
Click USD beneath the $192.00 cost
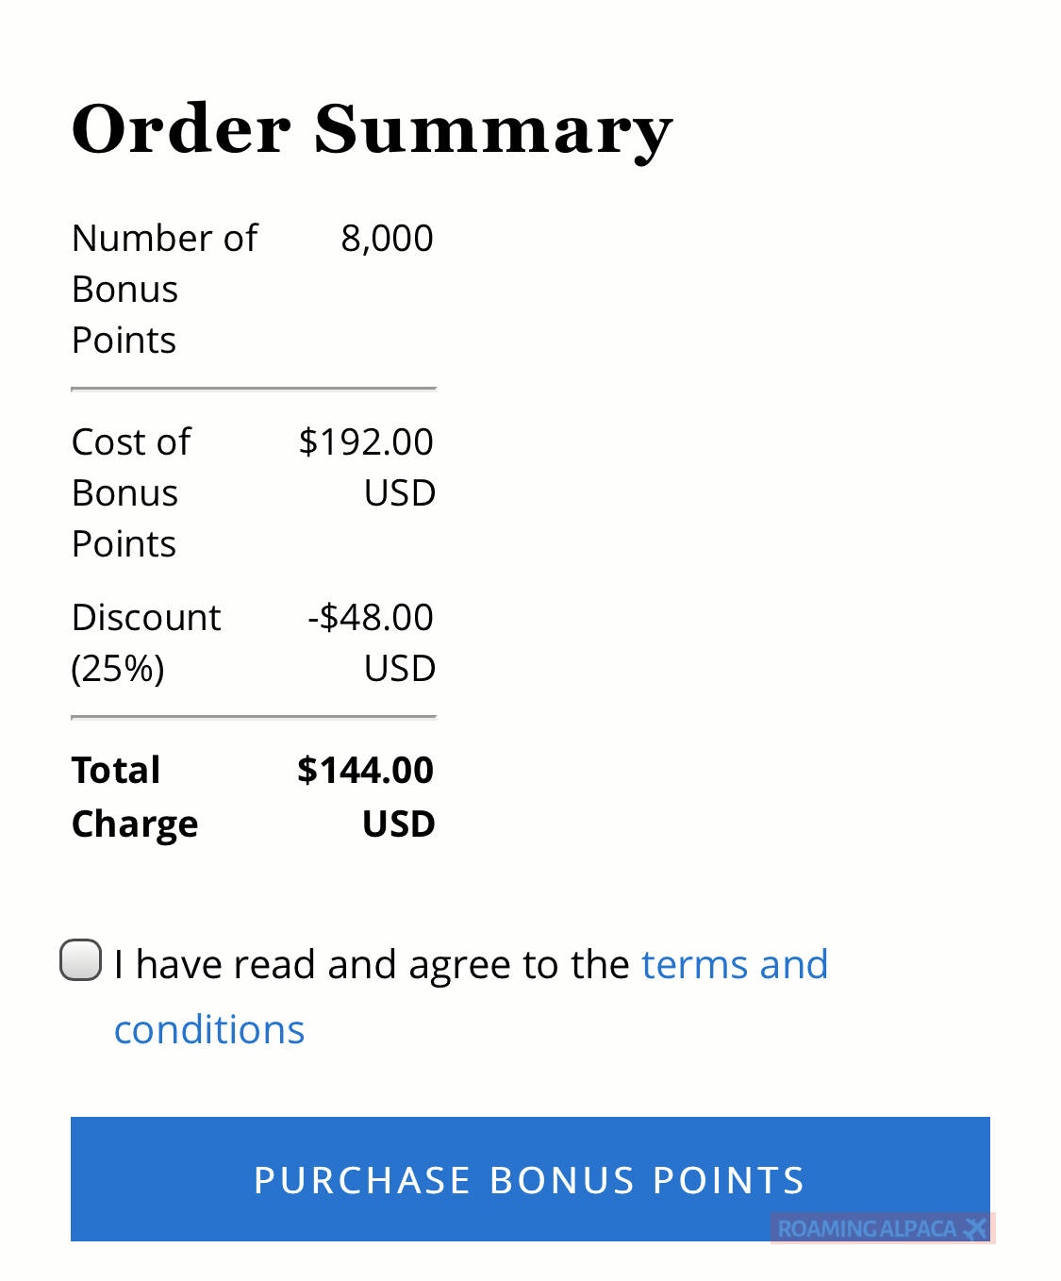tap(400, 493)
